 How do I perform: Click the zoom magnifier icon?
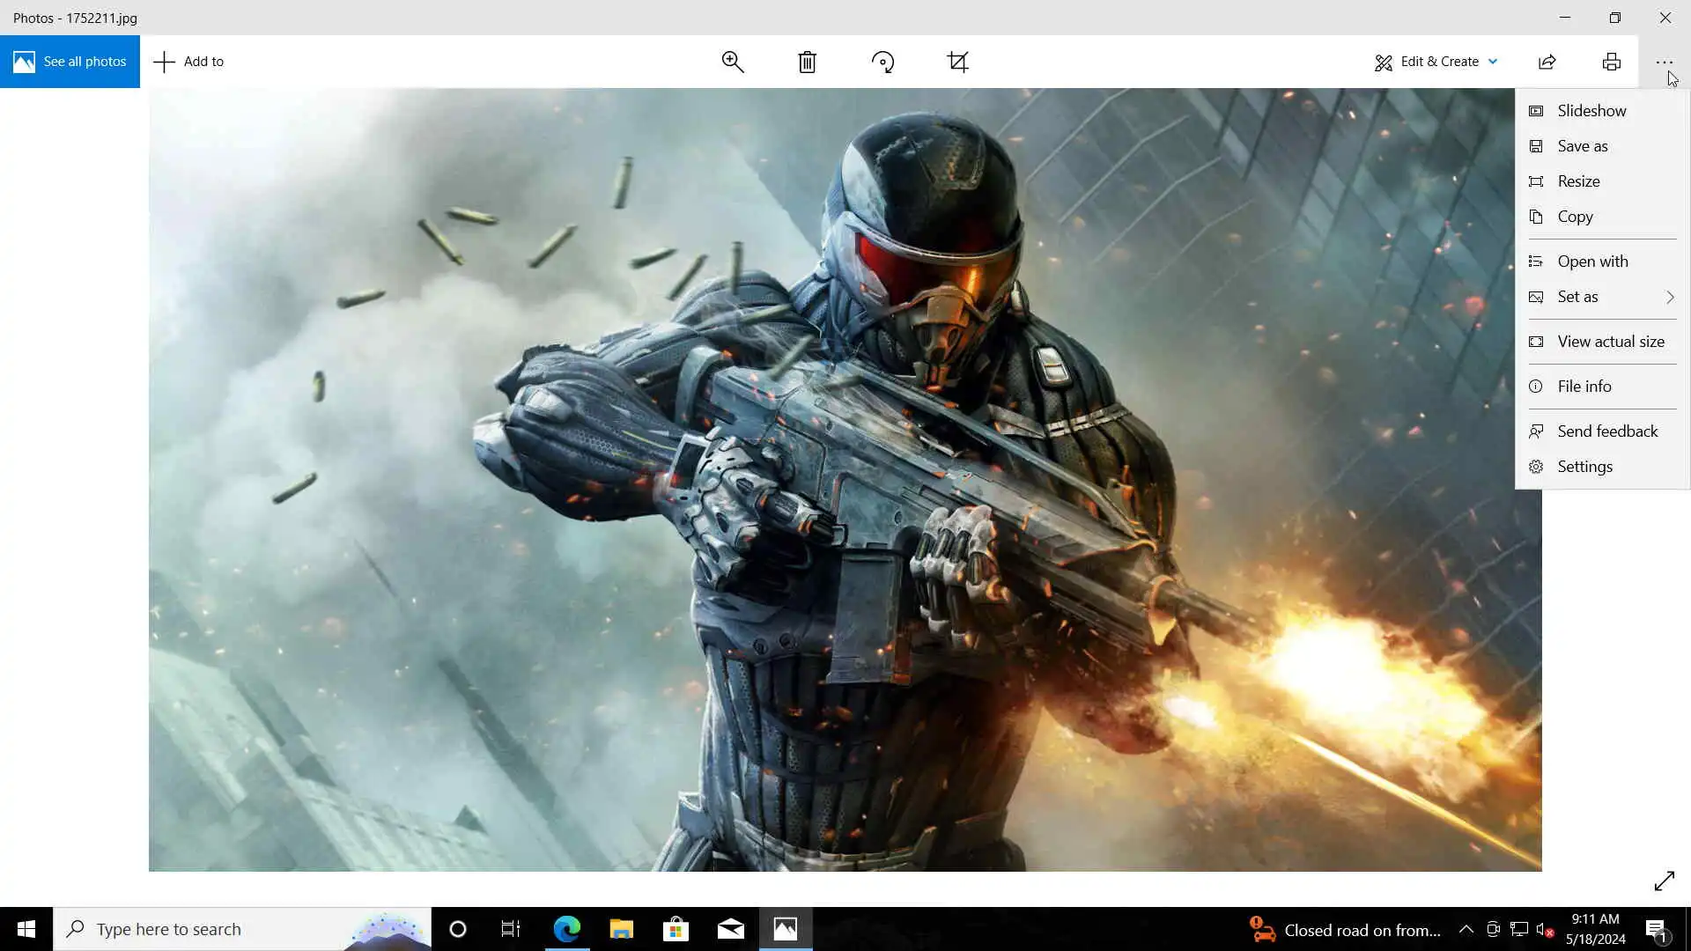732,62
